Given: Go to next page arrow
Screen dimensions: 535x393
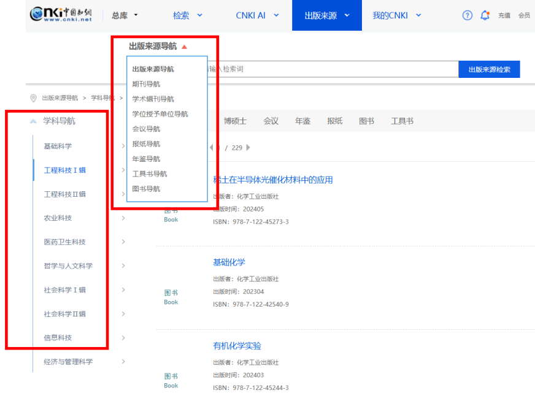Looking at the screenshot, I should (x=248, y=147).
